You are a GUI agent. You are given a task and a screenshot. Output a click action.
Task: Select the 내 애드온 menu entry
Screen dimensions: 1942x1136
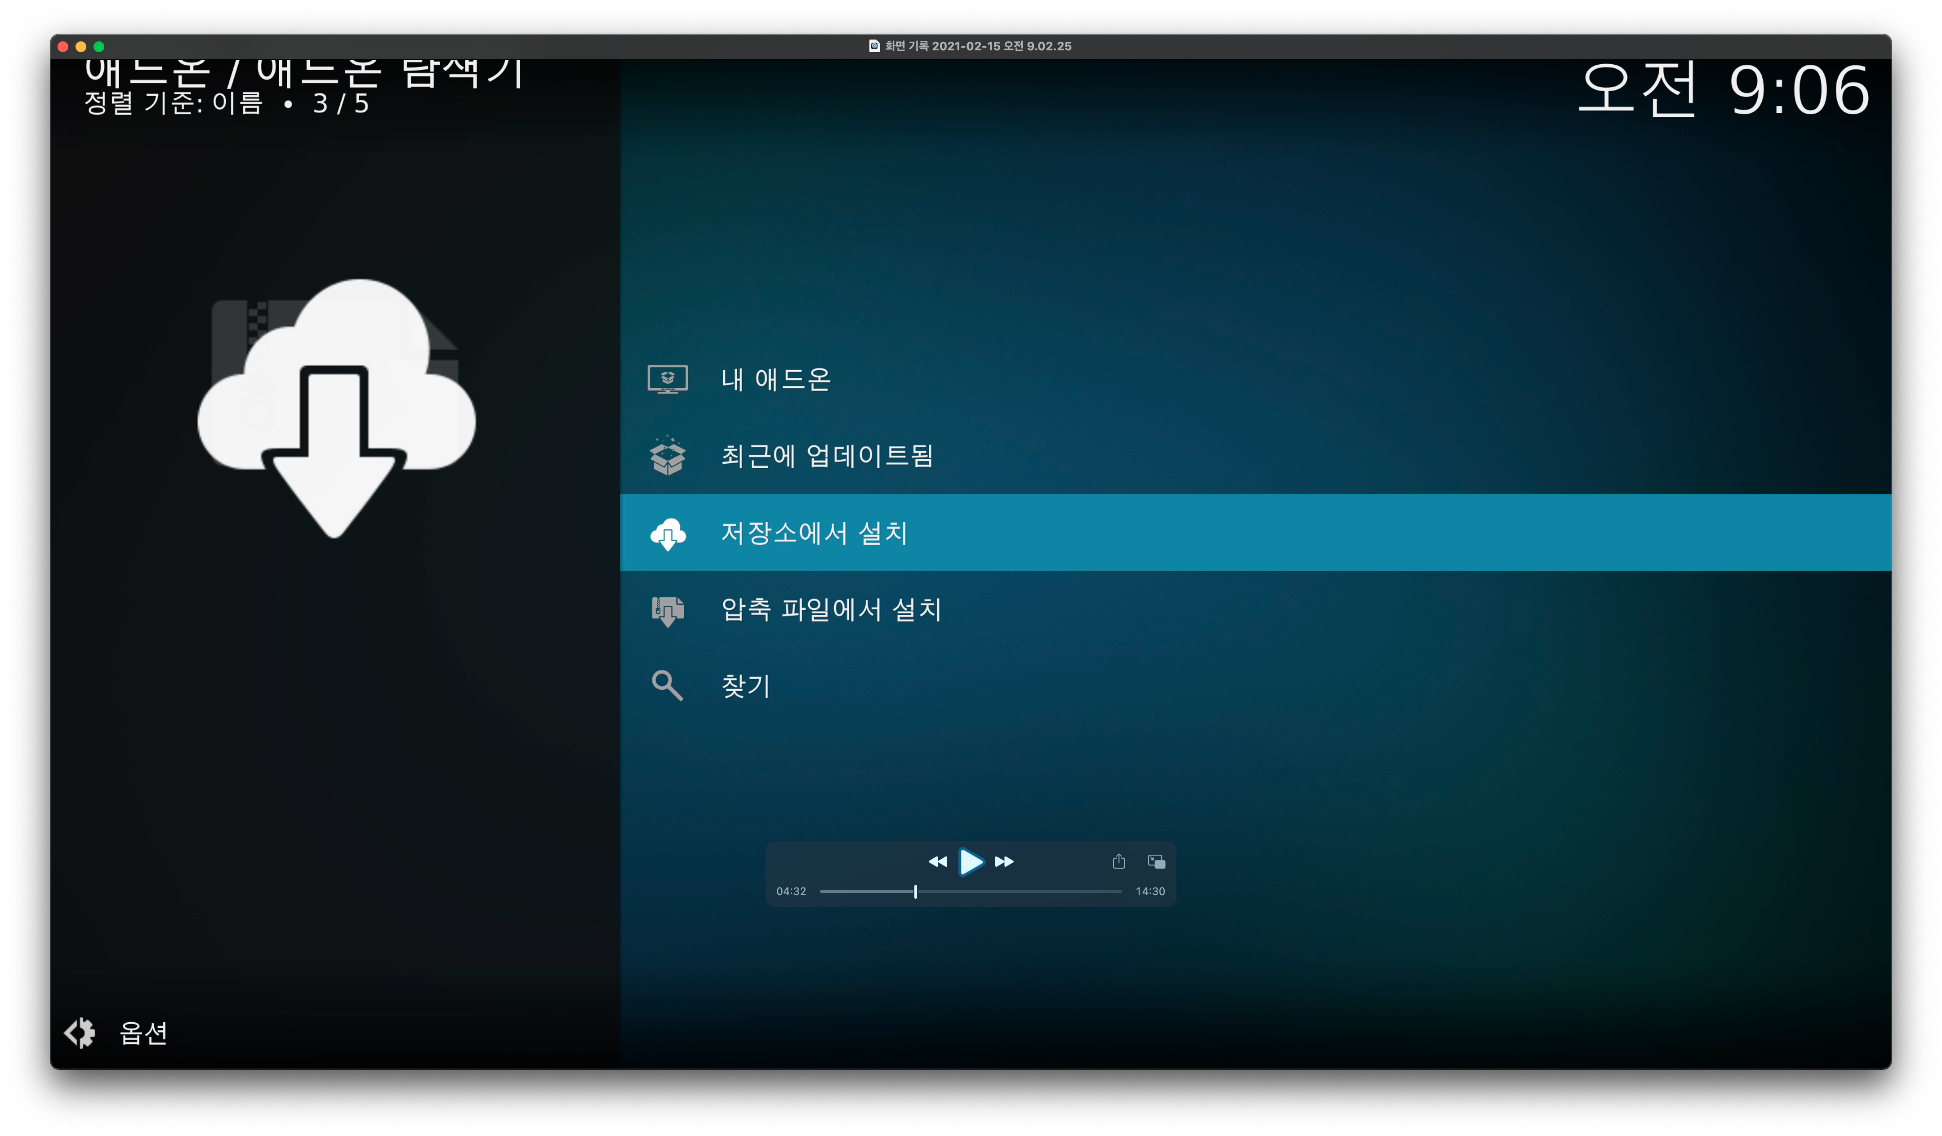[775, 379]
